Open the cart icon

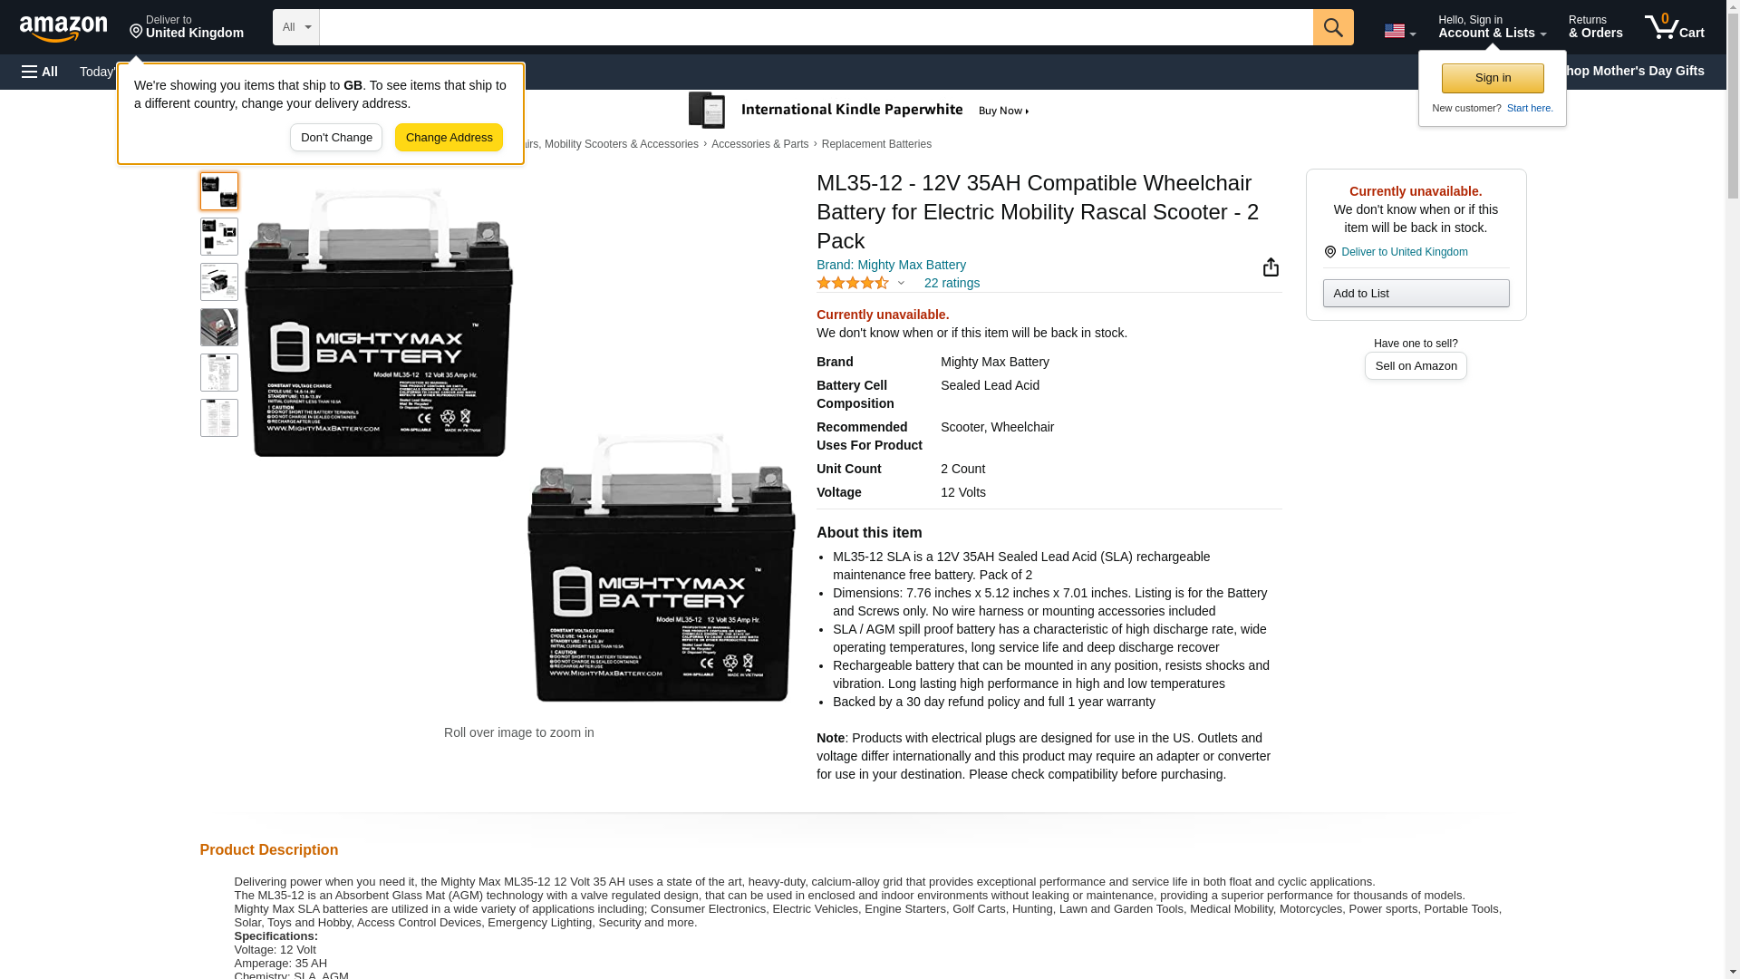pos(1675,27)
